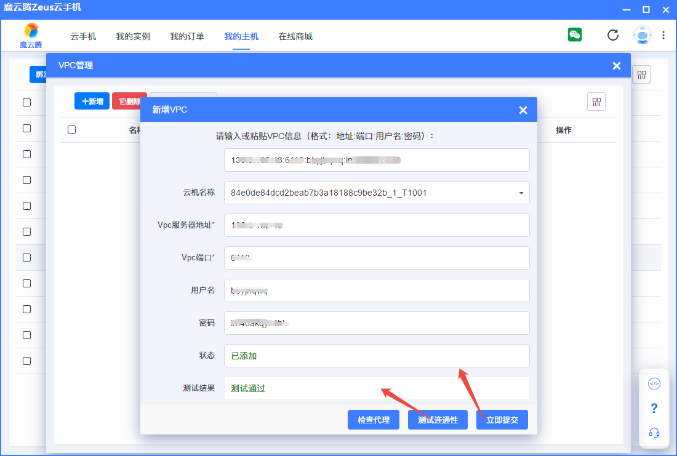Open the three-dot more options menu

point(663,35)
